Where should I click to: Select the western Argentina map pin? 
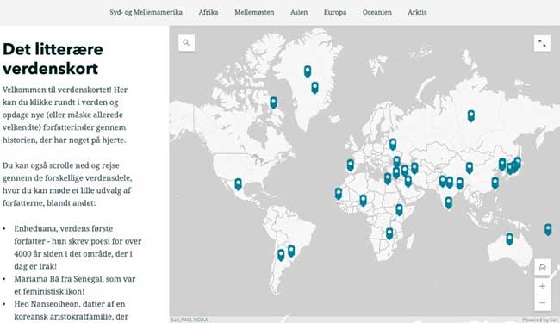281,255
